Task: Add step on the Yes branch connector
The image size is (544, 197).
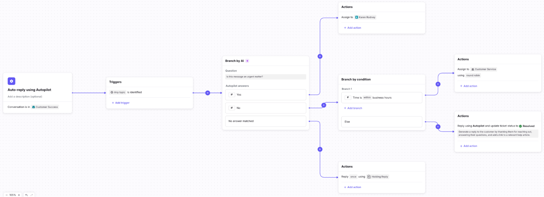Action: tap(320, 56)
